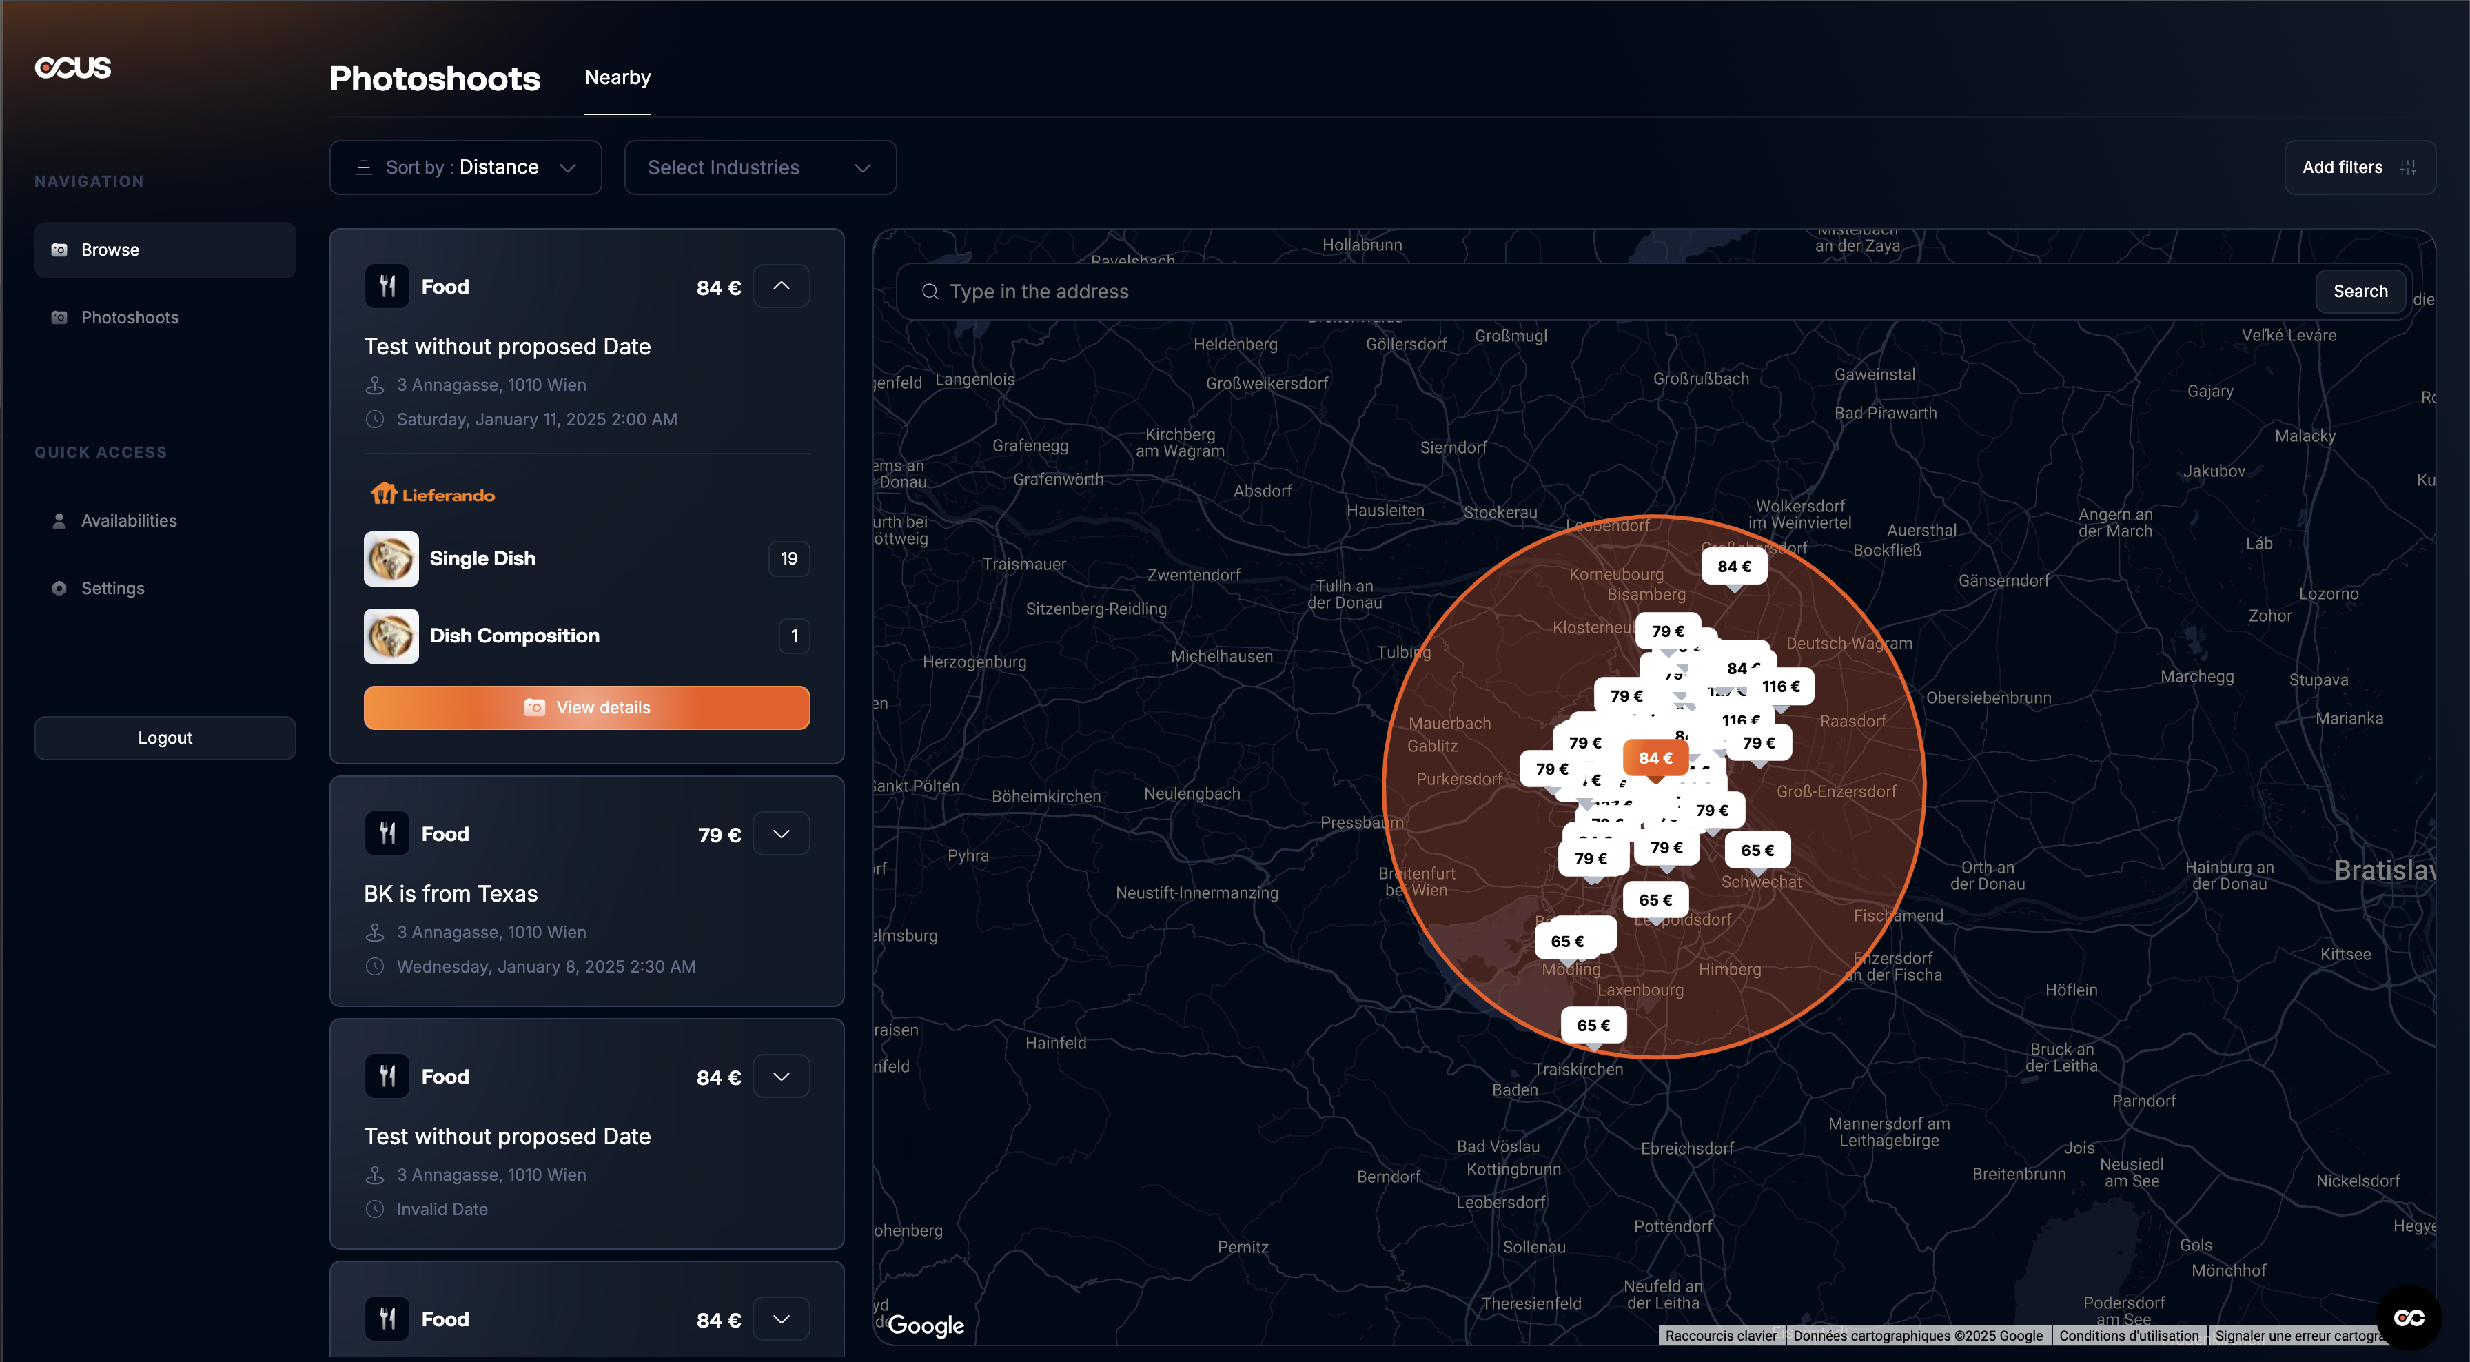Click the filter sliders icon in Add filters
The image size is (2470, 1362).
(2408, 168)
